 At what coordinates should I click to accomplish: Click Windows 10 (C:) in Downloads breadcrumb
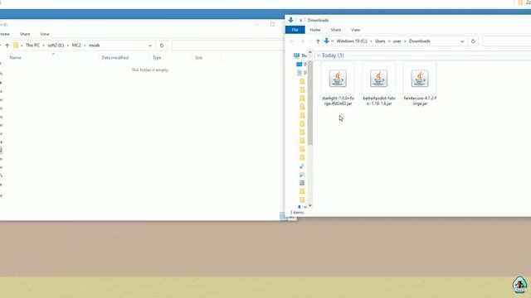(352, 41)
